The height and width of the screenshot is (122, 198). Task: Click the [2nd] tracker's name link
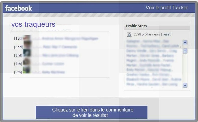coord(60,47)
